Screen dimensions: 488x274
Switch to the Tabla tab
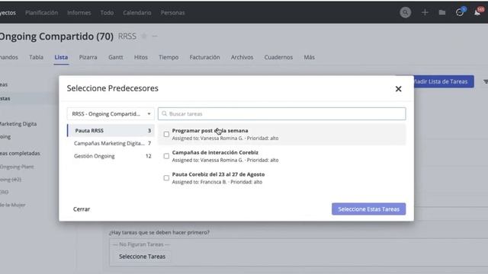[36, 57]
